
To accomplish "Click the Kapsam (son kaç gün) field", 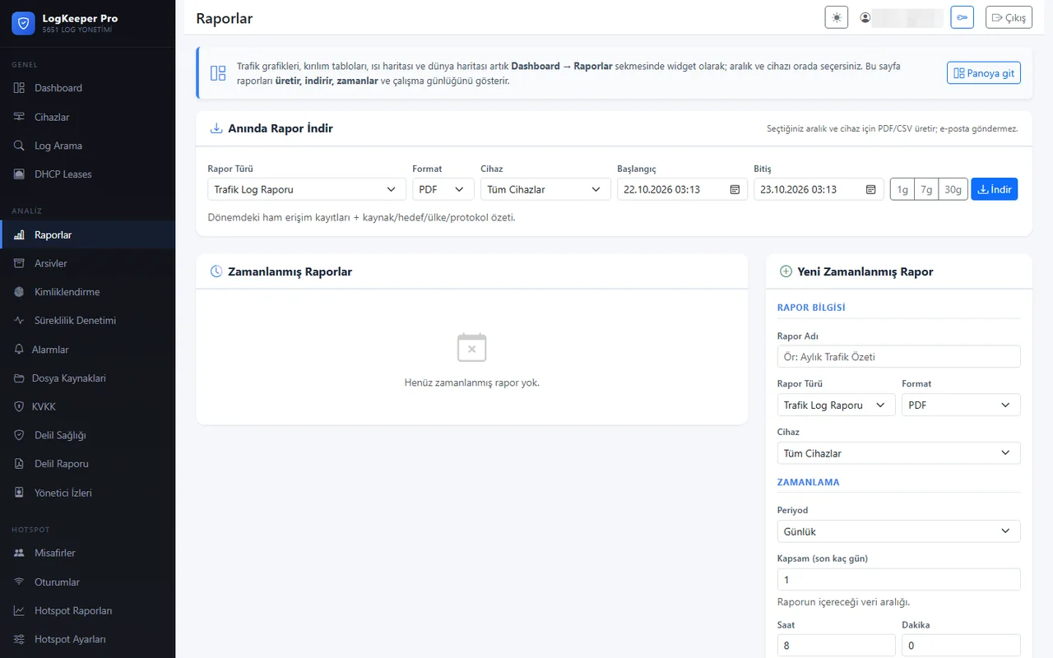I will tap(898, 579).
